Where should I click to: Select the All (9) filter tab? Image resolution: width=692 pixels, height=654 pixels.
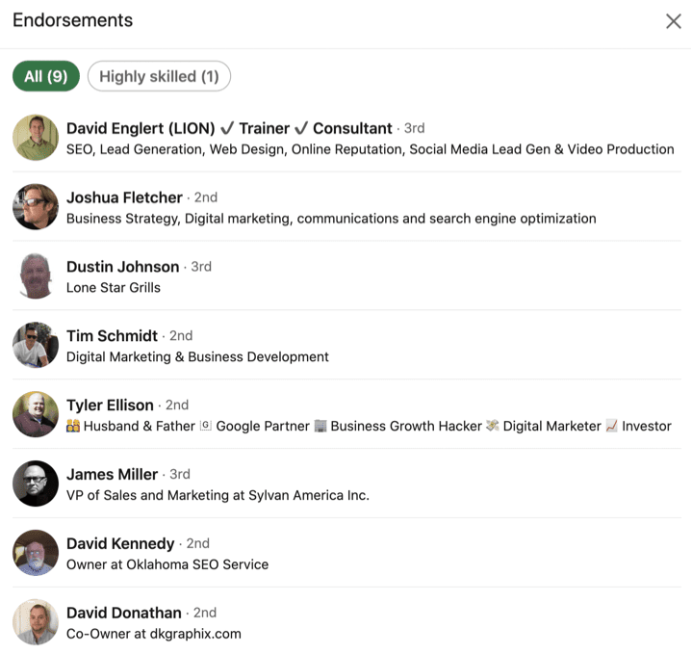click(46, 76)
